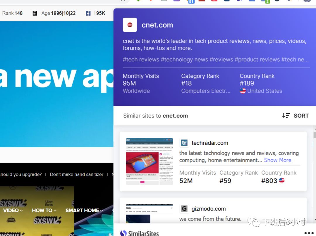Click the 'Age 1996|10|22' toolbar text
Image resolution: width=316 pixels, height=236 pixels.
59,13
